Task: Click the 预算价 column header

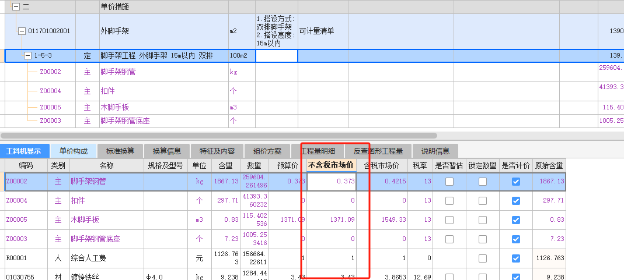Action: (287, 165)
